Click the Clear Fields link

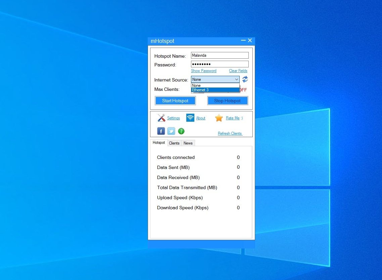click(x=238, y=71)
